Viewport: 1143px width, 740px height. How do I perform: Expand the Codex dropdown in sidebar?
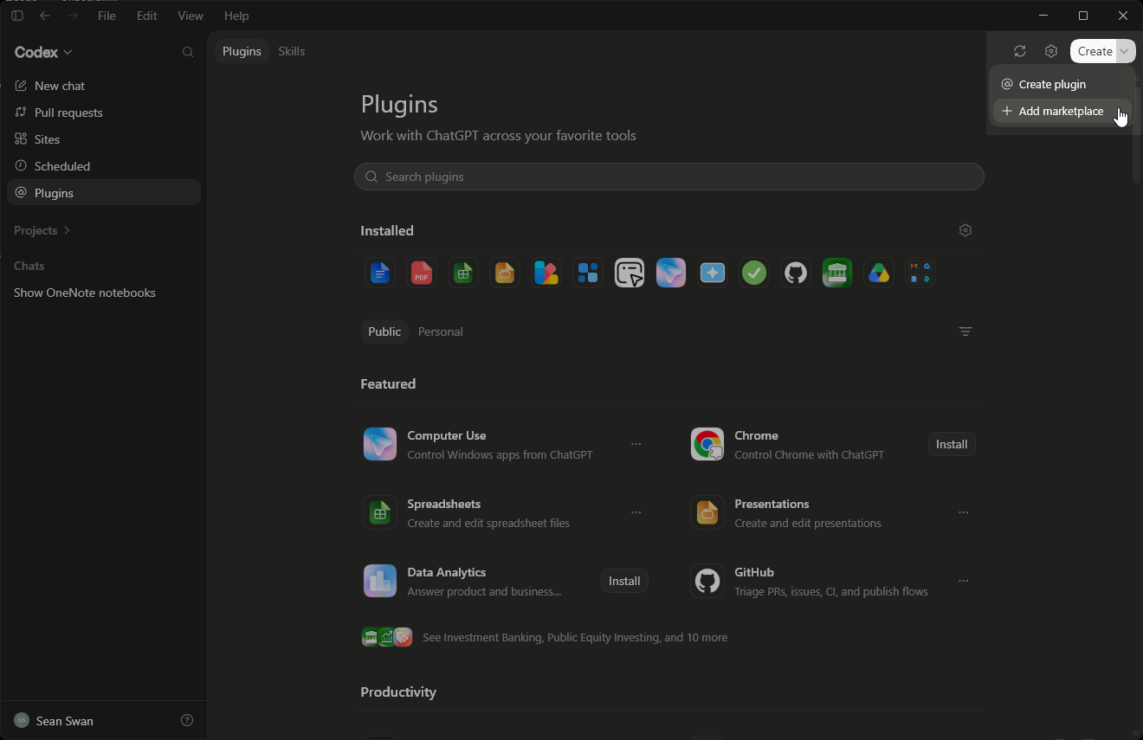[x=43, y=52]
